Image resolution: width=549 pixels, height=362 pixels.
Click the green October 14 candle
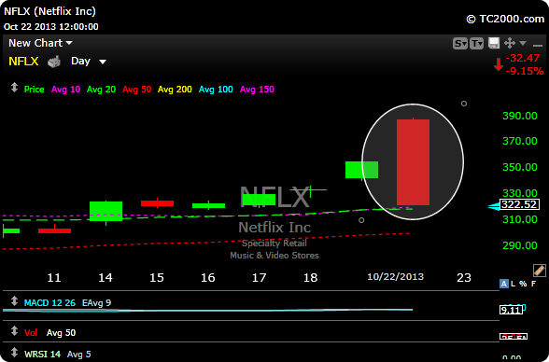(106, 211)
